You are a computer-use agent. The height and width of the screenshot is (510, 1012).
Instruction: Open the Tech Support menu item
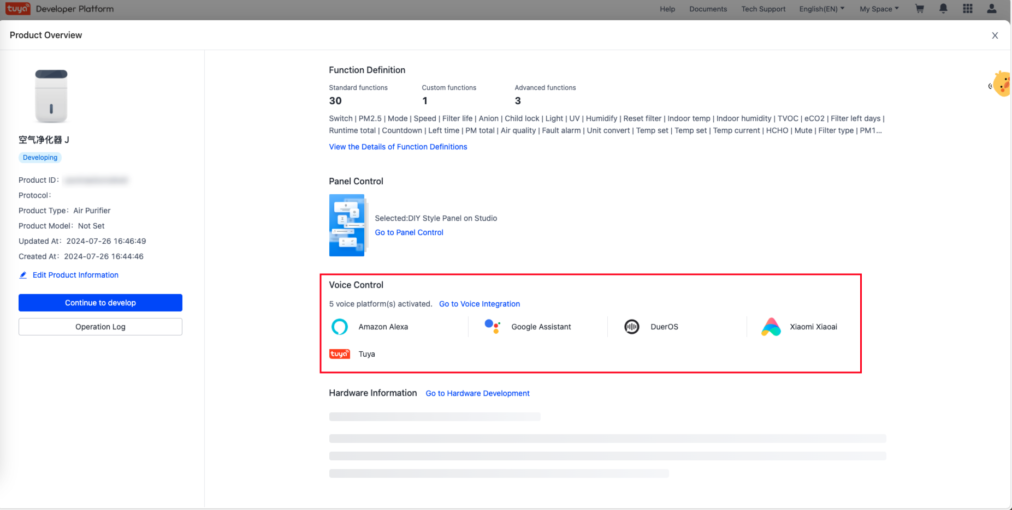[x=763, y=9]
